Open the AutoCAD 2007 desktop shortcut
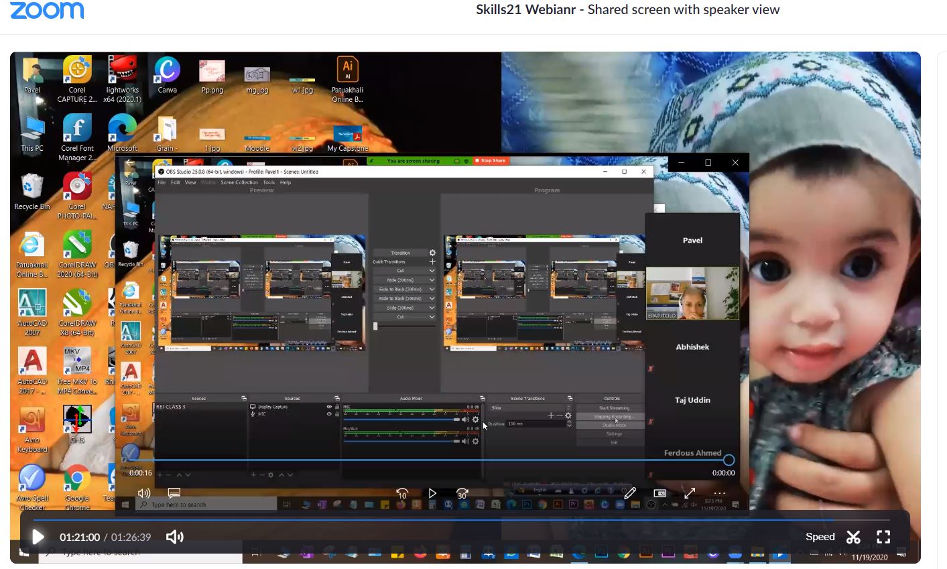This screenshot has height=569, width=947. 32,312
